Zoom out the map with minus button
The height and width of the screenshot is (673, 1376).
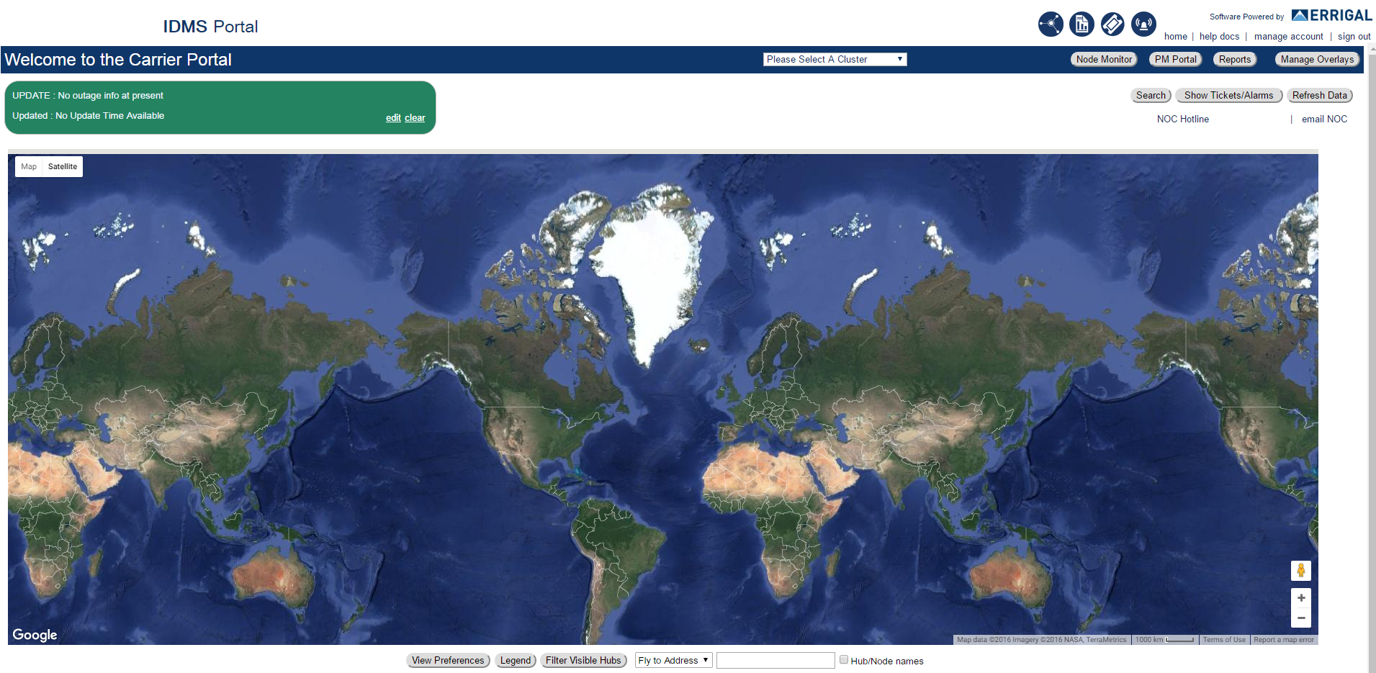coord(1301,618)
